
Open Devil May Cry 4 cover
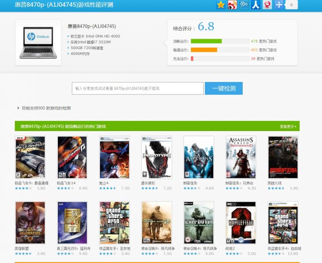click(114, 157)
